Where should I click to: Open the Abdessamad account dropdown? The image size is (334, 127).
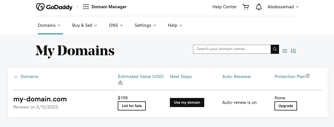283,7
